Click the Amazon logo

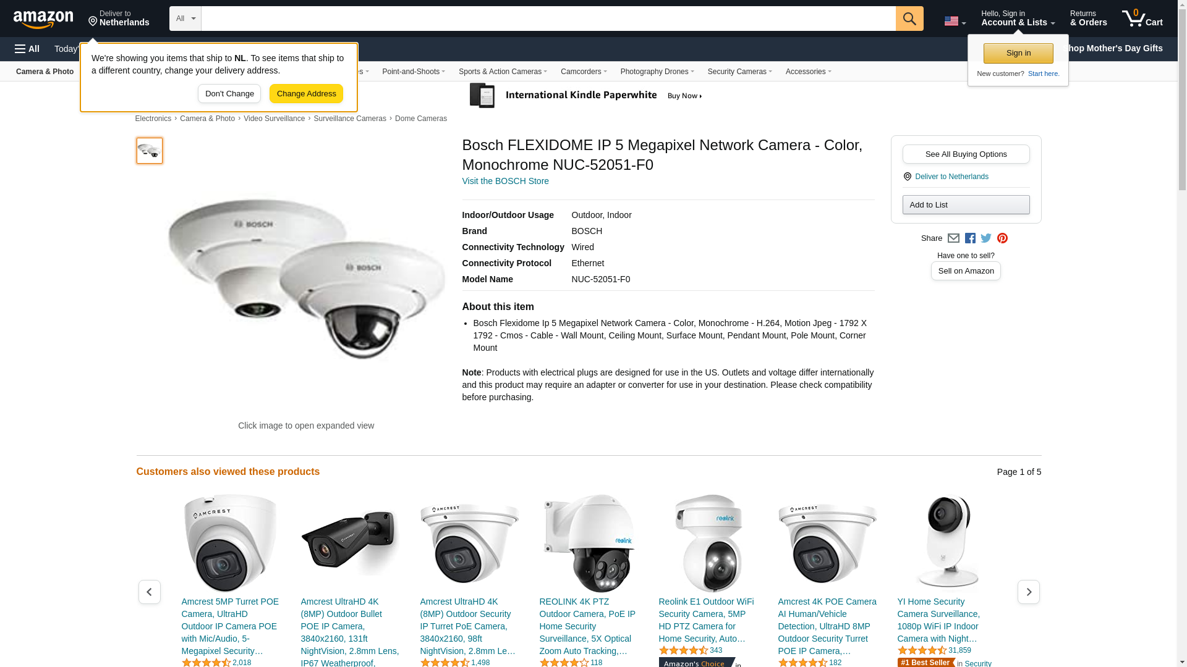[x=43, y=19]
